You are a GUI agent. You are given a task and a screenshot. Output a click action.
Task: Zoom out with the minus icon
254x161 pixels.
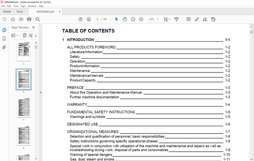point(133,19)
